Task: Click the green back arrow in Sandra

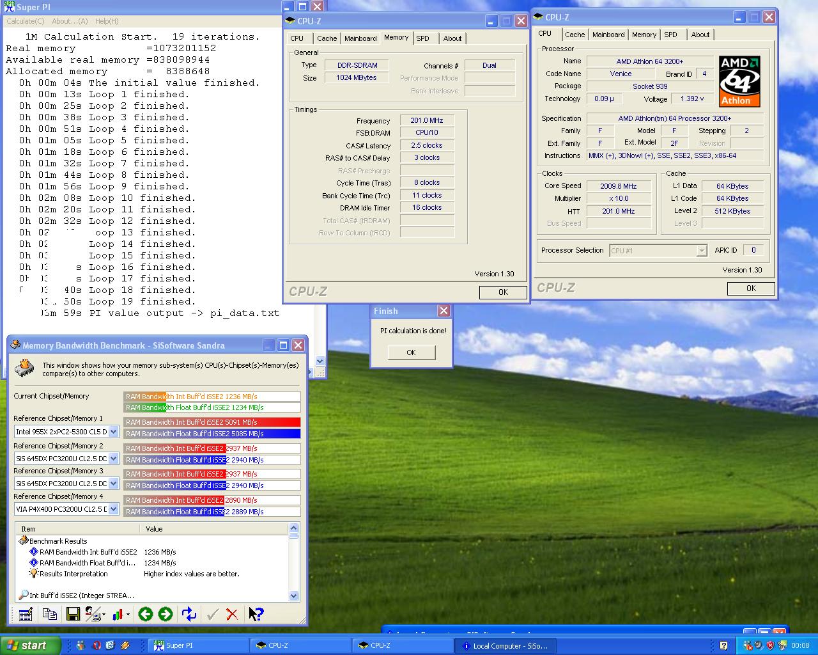Action: click(x=145, y=614)
